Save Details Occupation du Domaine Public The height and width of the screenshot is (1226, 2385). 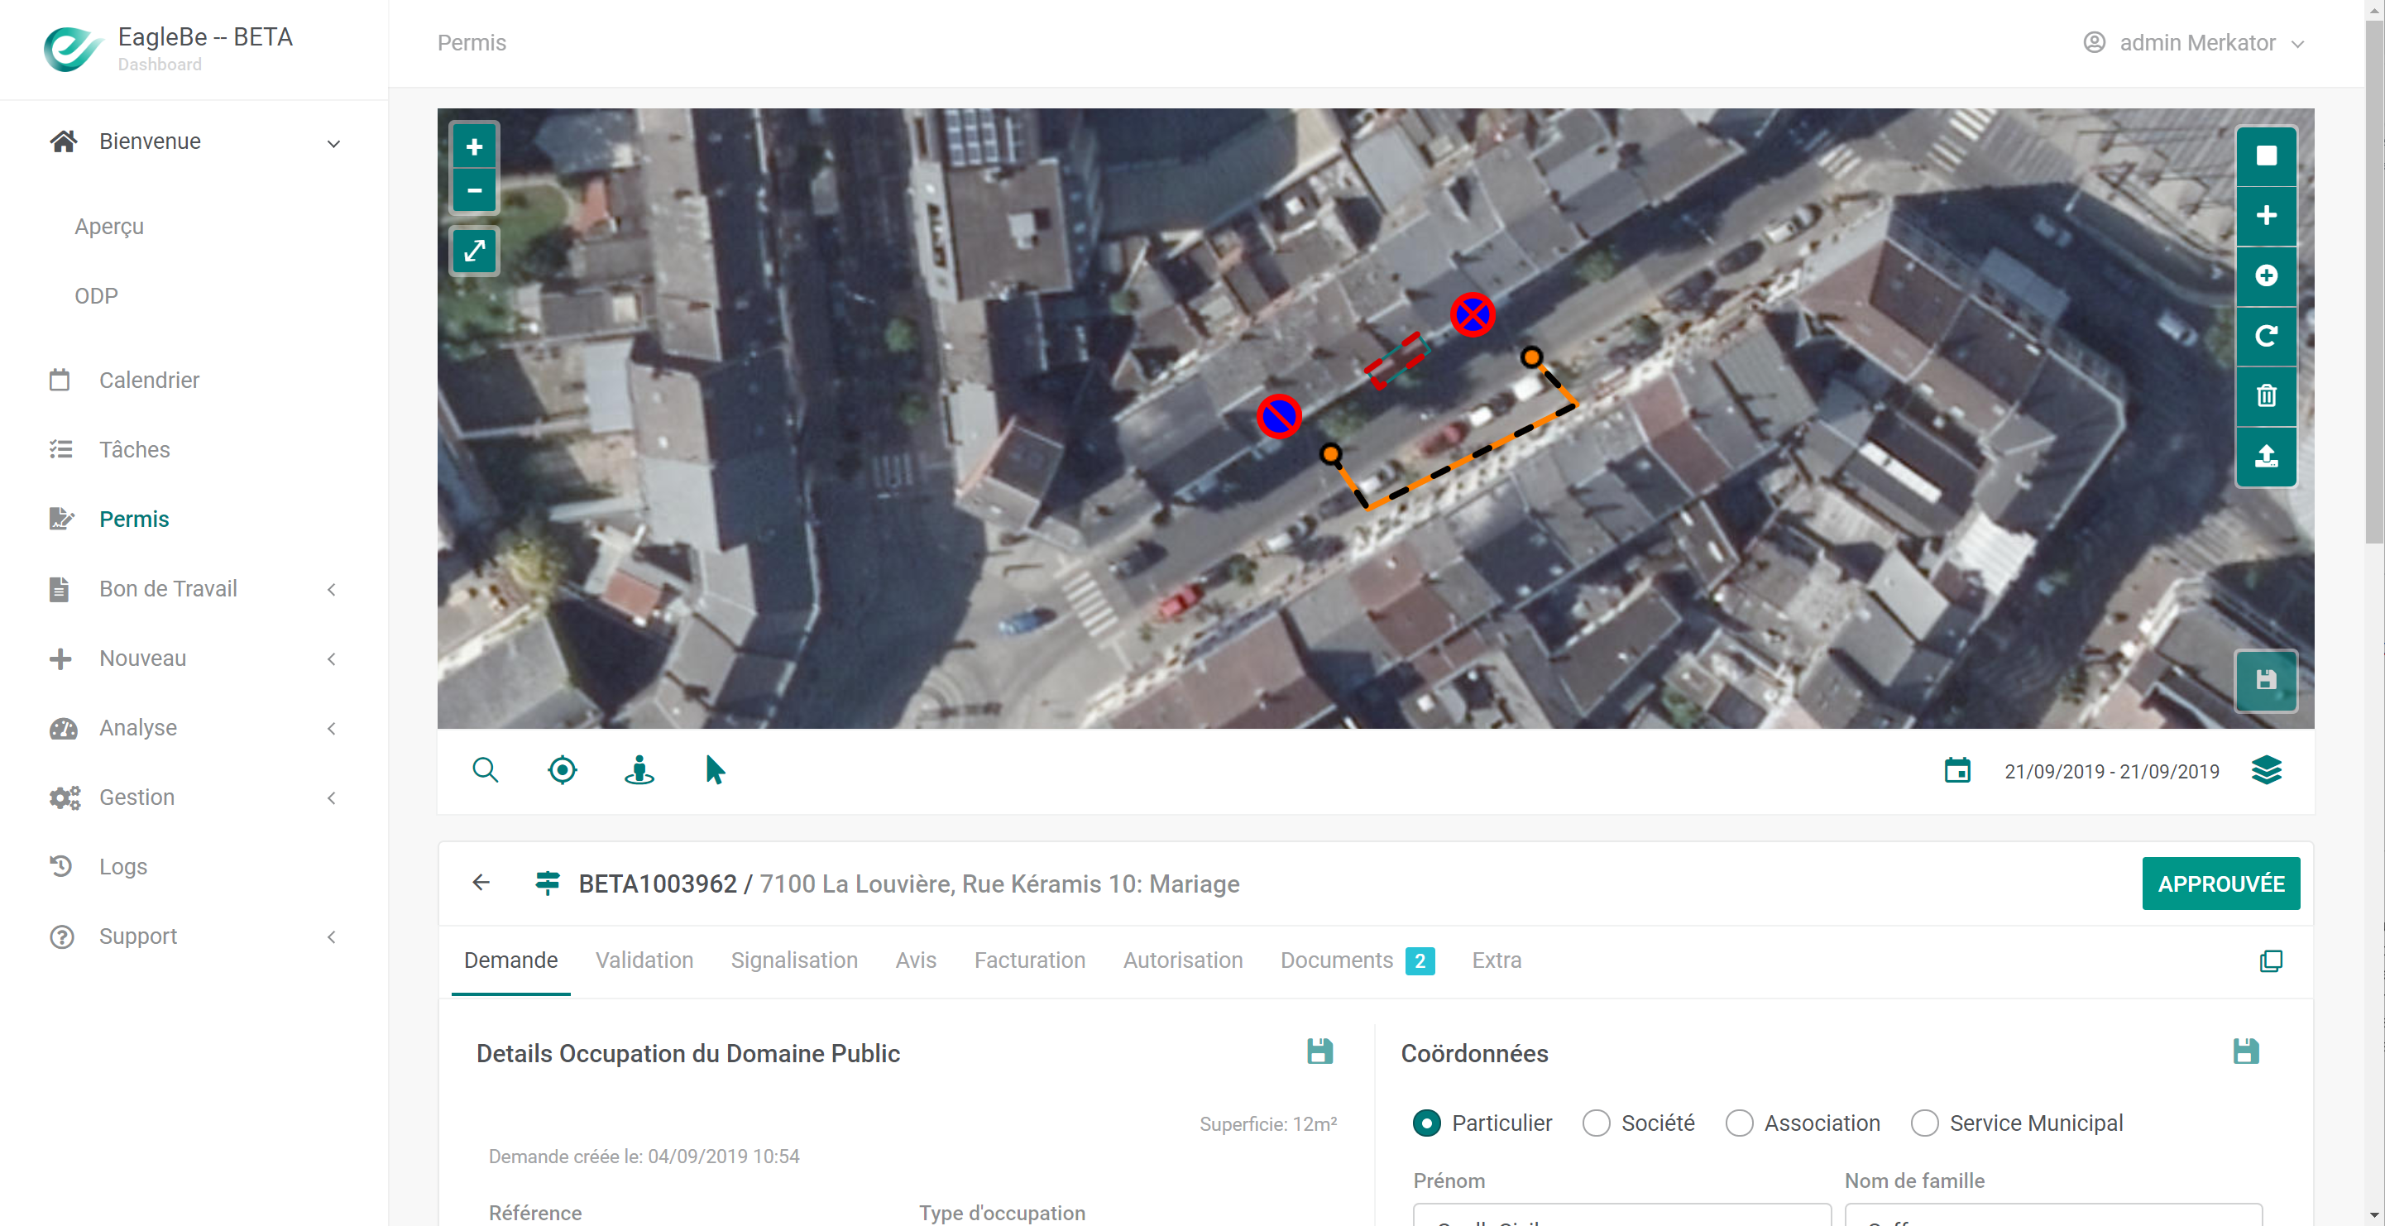coord(1319,1052)
